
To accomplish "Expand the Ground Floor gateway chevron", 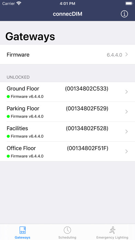I will [x=126, y=92].
